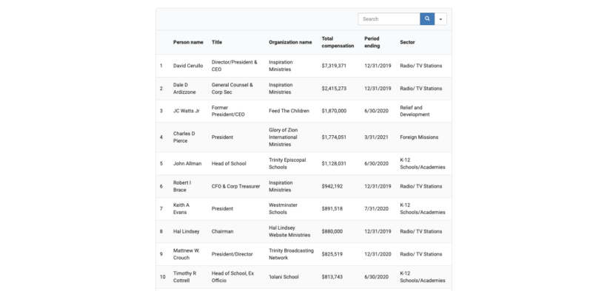
Task: Click Mattnew W. Crouch name
Action: (187, 254)
